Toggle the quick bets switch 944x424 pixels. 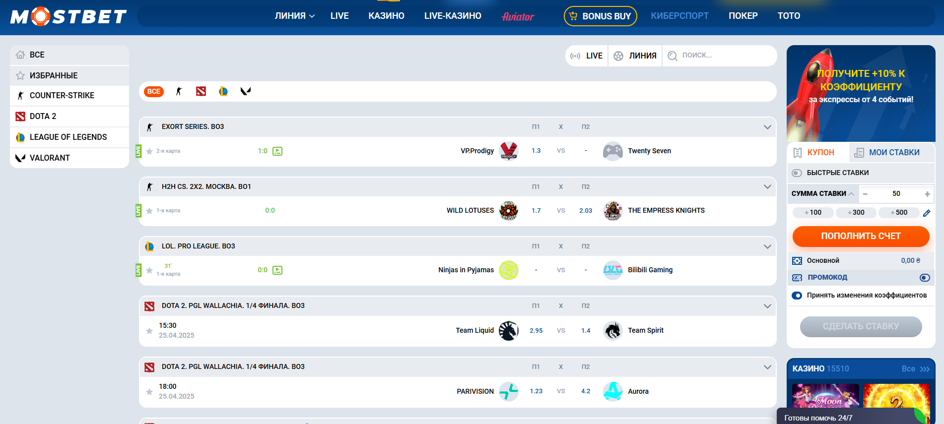(x=797, y=173)
